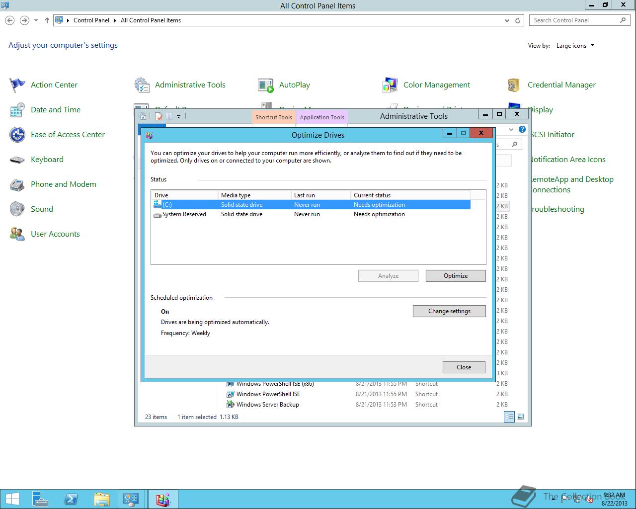This screenshot has width=636, height=509.
Task: Click the Administrative Tools help icon
Action: [x=522, y=129]
